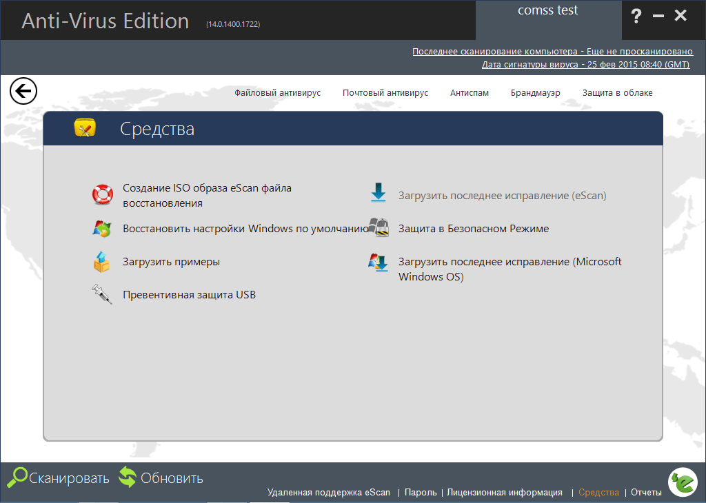The height and width of the screenshot is (503, 706).
Task: Open the Отчеты section
Action: click(645, 493)
